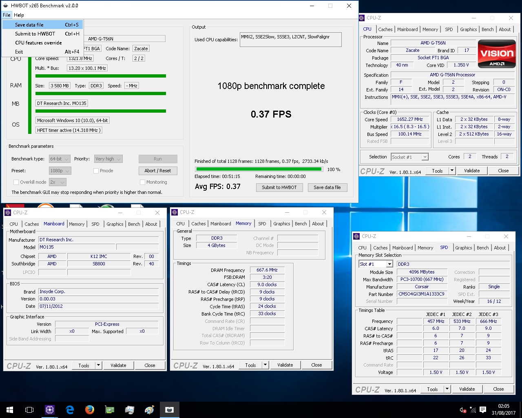Click the Level 2 2 x 512 KBytes value
The image size is (522, 418).
tap(474, 134)
